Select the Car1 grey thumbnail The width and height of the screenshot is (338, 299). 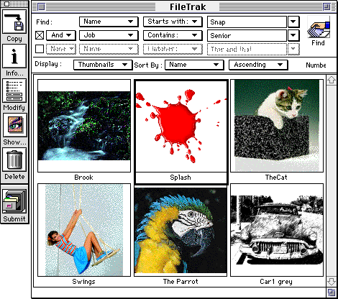pos(277,230)
